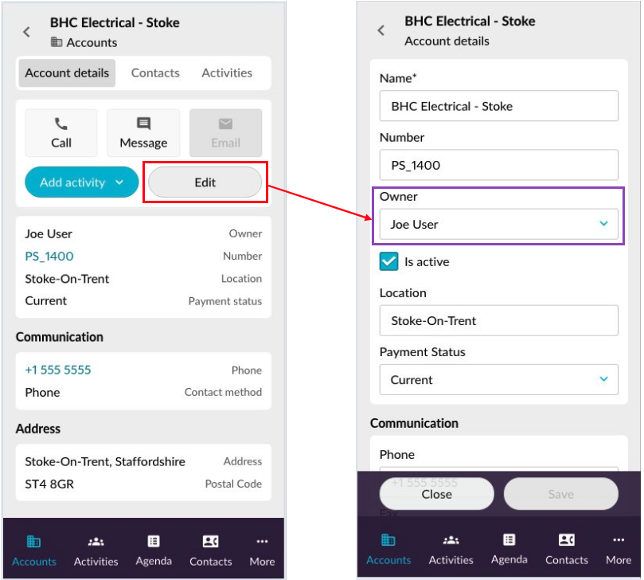Viewport: 644px width, 580px height.
Task: Switch to the Contacts tab
Action: point(155,72)
